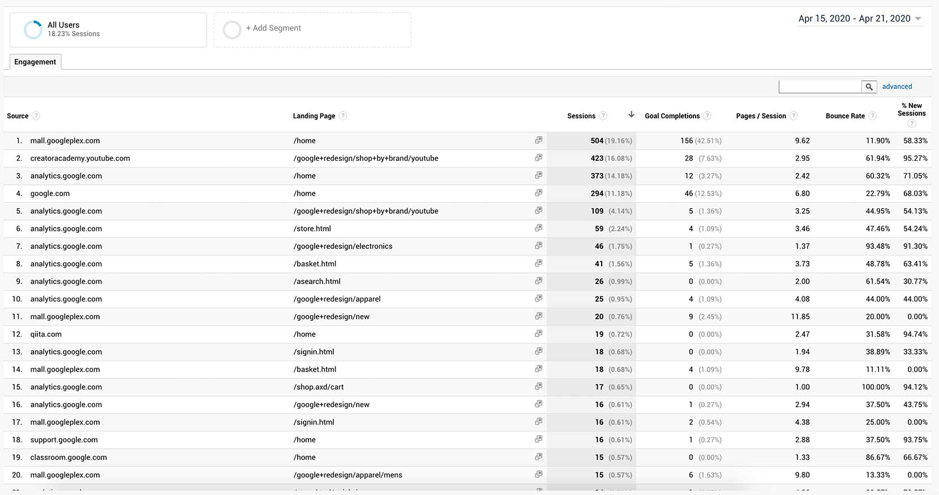
Task: Open external link icon for classroom.google.com row
Action: [x=538, y=457]
